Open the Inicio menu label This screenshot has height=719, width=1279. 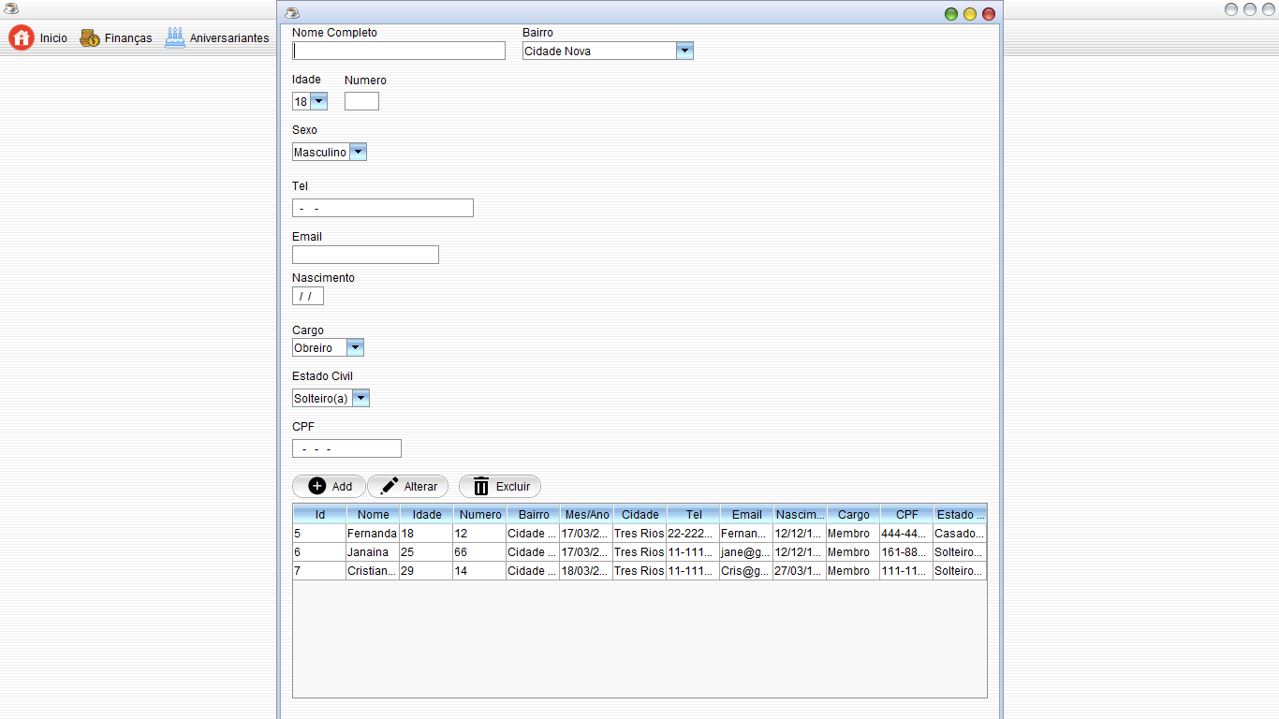point(53,38)
